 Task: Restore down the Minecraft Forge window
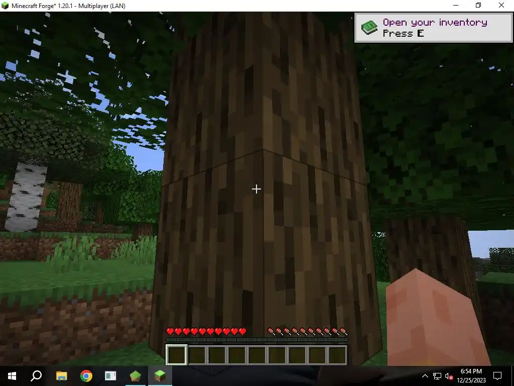478,5
